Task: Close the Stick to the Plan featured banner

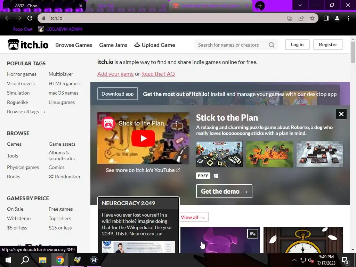Action: 341,114
